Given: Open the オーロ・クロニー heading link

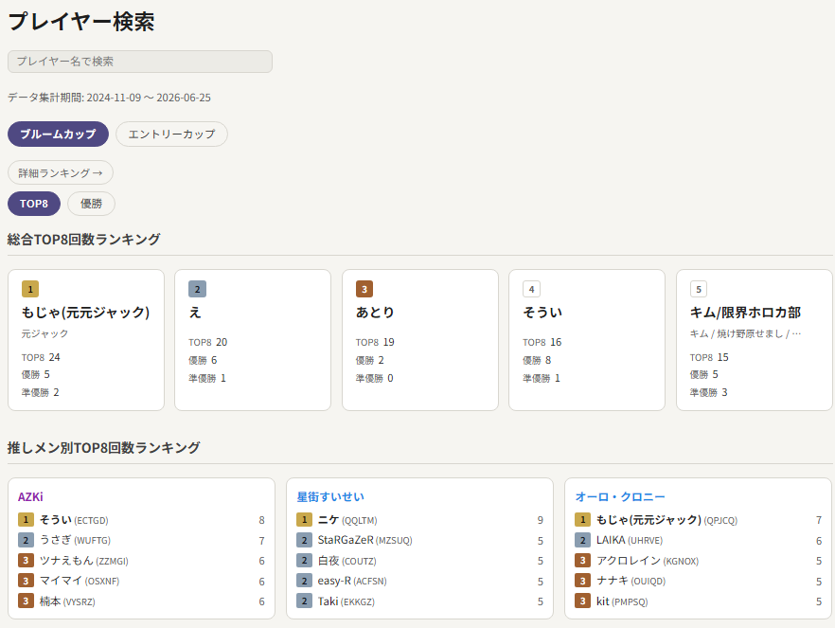Looking at the screenshot, I should (620, 497).
